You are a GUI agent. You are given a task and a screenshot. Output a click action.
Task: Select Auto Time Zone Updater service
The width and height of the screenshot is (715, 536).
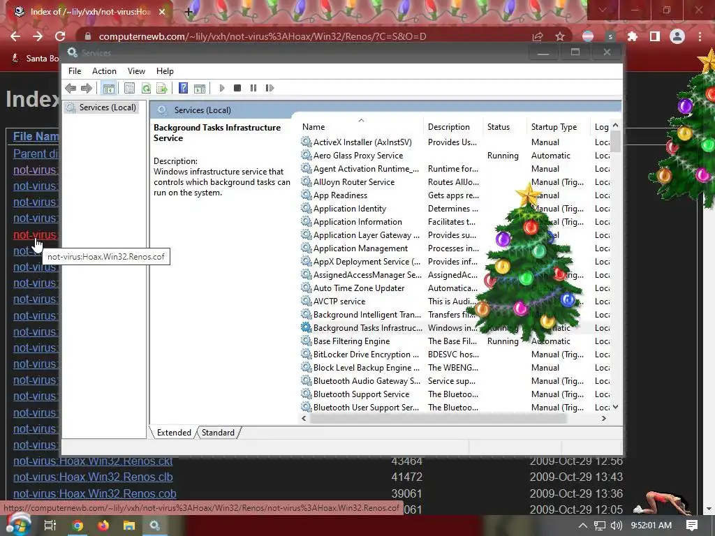coord(359,288)
